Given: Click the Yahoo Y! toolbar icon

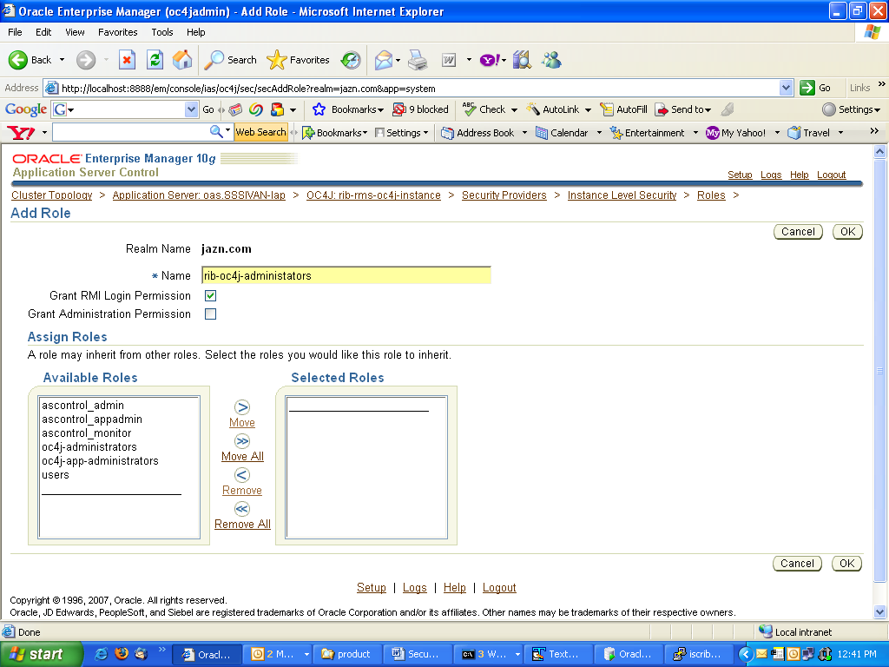Looking at the screenshot, I should tap(490, 60).
